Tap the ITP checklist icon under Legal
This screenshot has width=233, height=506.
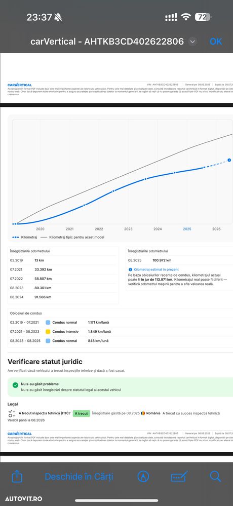[x=13, y=413]
